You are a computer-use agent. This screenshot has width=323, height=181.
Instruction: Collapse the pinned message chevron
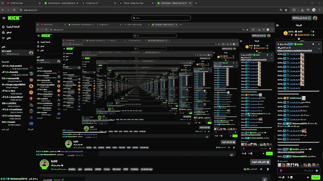tap(319, 49)
